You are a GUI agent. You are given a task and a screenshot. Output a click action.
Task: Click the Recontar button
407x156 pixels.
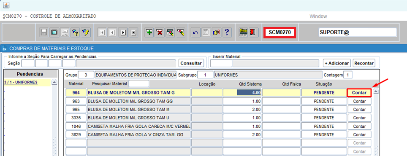click(x=364, y=63)
